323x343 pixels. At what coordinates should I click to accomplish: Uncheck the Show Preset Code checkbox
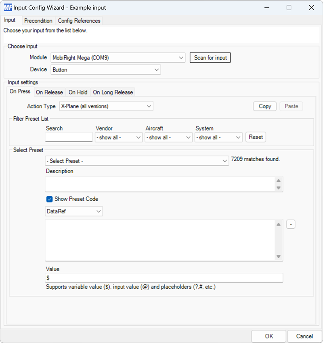point(49,199)
